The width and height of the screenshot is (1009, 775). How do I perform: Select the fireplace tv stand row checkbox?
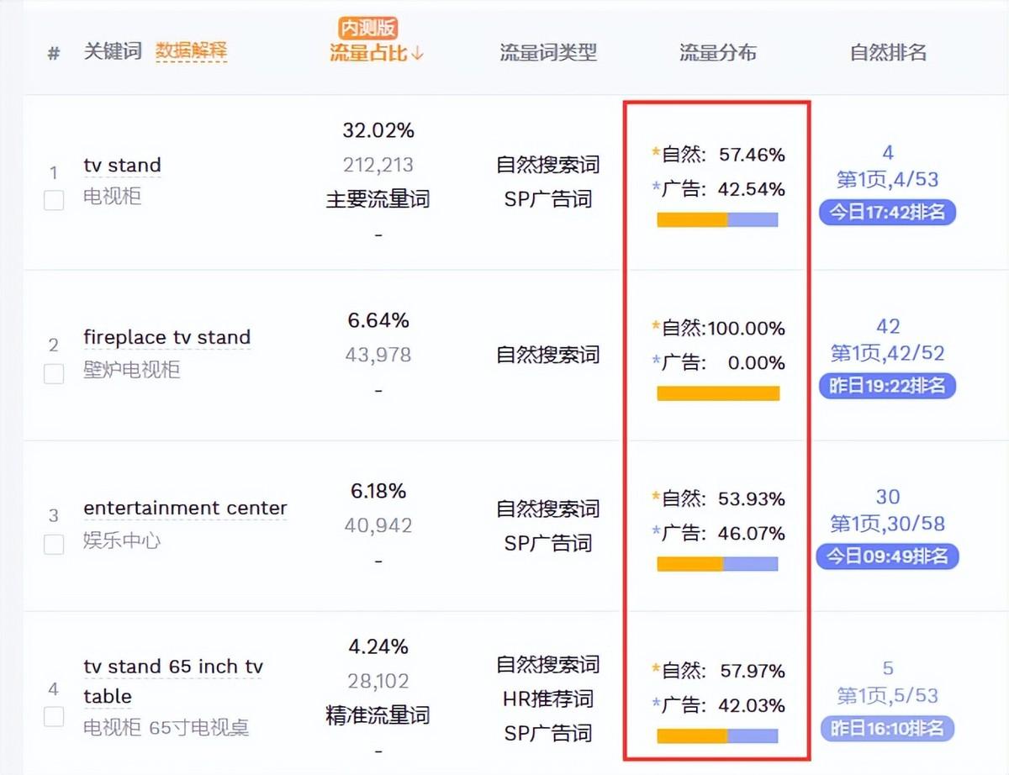(x=54, y=373)
